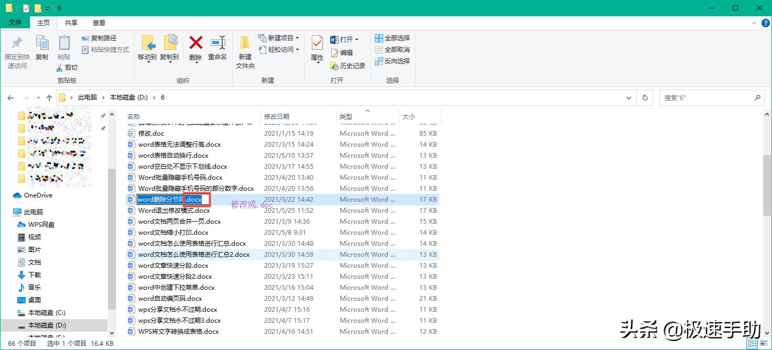
Task: Switch to the 查看 tab
Action: coord(99,23)
